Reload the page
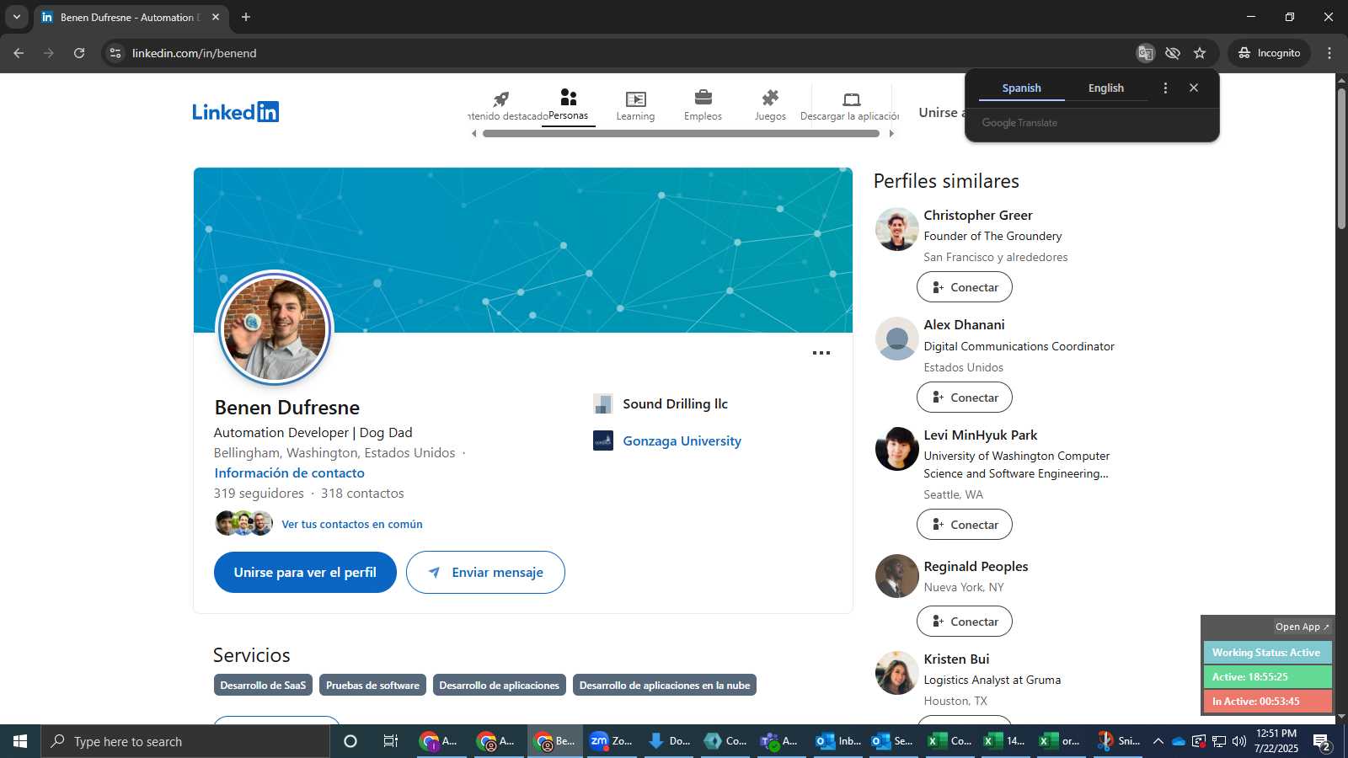The image size is (1348, 758). click(x=79, y=53)
